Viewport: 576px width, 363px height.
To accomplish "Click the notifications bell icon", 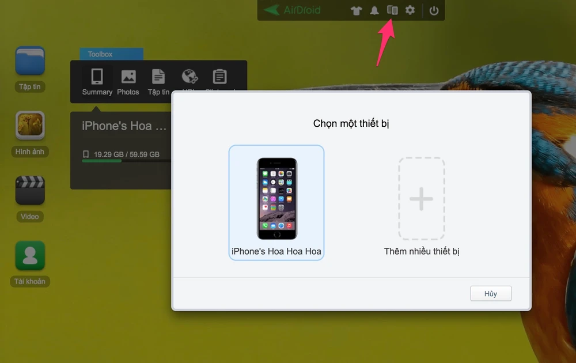I will point(374,10).
